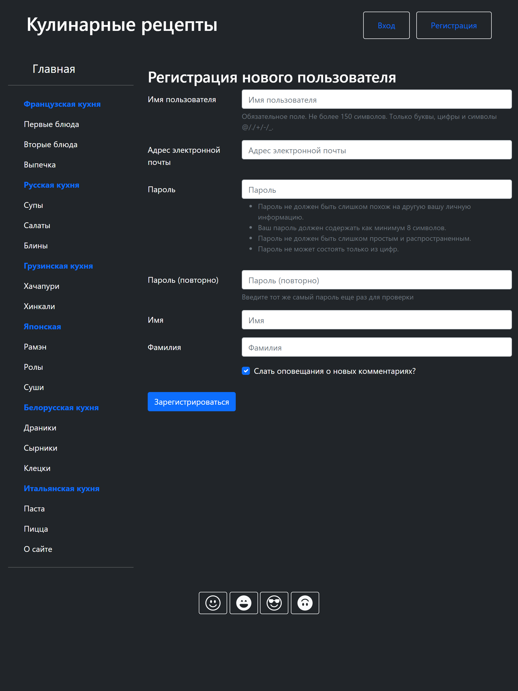The height and width of the screenshot is (691, 518).
Task: Select Сырники link
Action: [41, 448]
